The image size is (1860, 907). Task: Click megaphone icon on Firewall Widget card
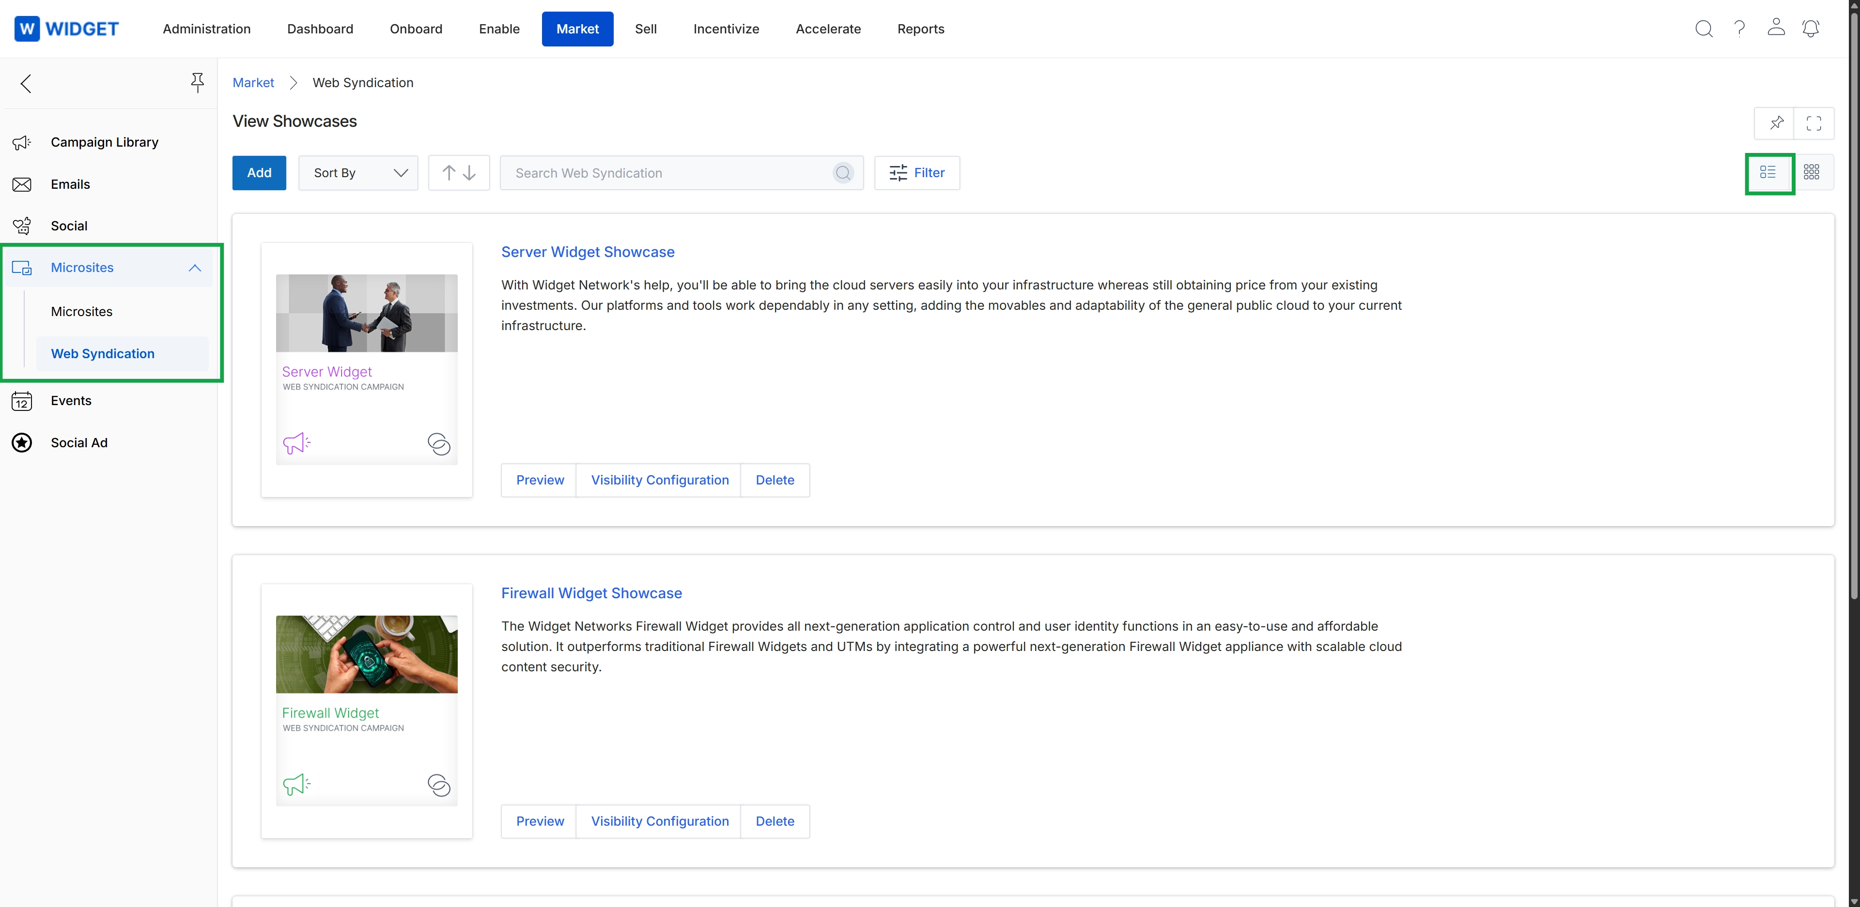point(297,785)
